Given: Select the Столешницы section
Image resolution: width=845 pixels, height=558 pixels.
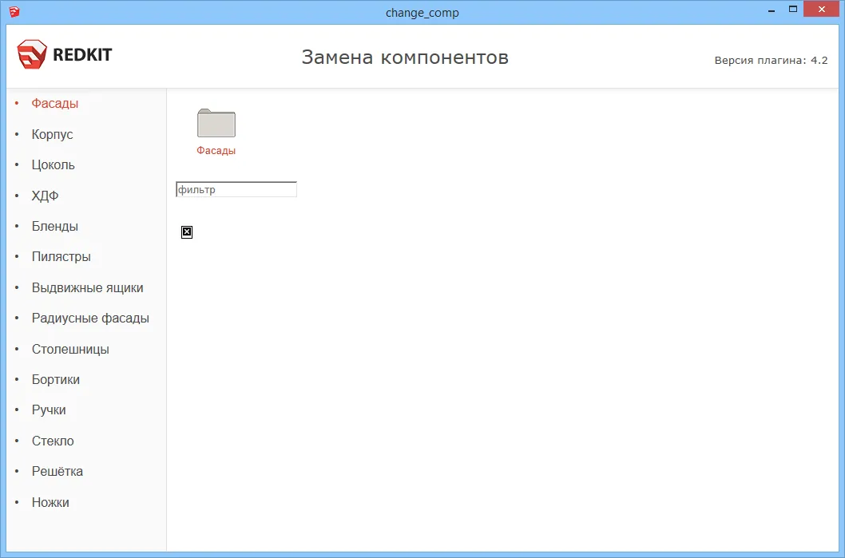Looking at the screenshot, I should pyautogui.click(x=69, y=349).
